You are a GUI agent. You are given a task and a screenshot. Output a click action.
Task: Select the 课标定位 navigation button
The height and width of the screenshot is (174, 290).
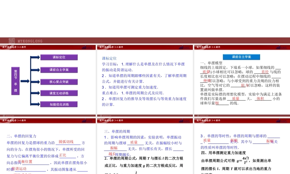coord(59,57)
